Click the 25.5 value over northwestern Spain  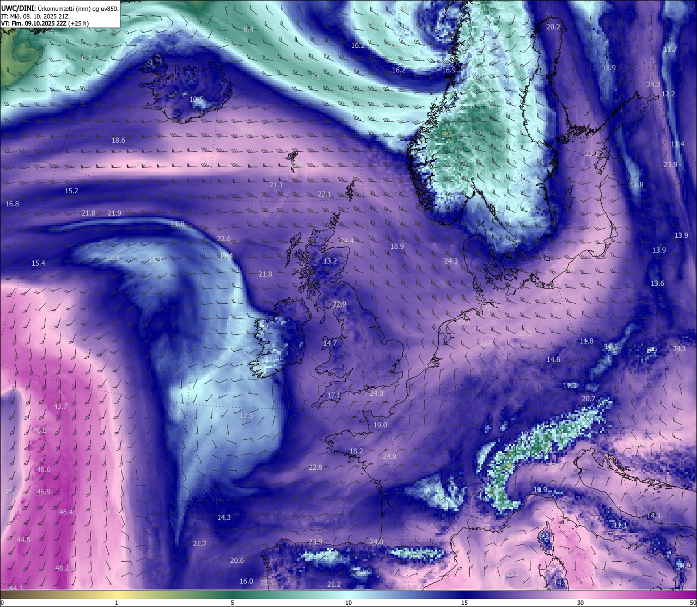(x=267, y=583)
